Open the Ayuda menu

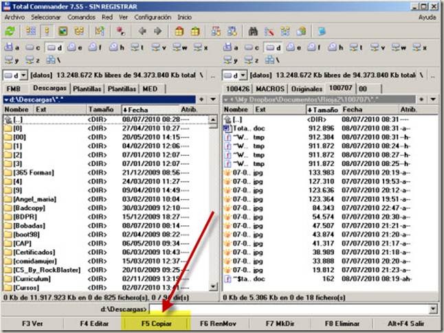(427, 17)
